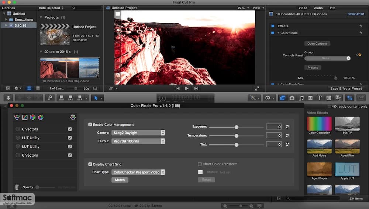Show the Themes browser

338,98
